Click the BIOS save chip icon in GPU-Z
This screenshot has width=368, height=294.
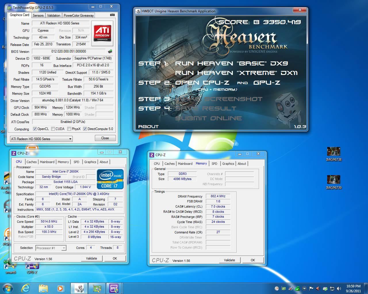click(110, 51)
